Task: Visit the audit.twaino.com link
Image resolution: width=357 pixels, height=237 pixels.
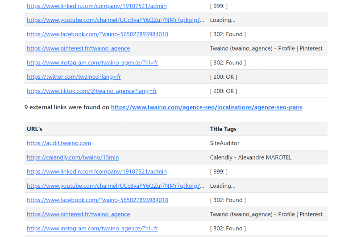Action: coord(59,143)
